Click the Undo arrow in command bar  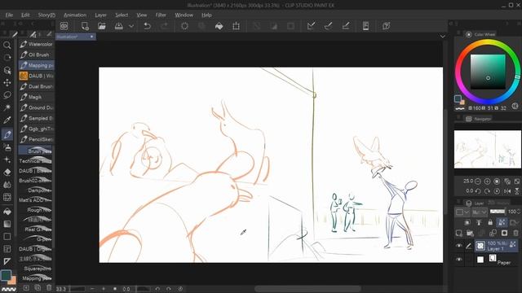[147, 26]
